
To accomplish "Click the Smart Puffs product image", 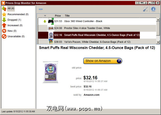I will tap(51, 72).
